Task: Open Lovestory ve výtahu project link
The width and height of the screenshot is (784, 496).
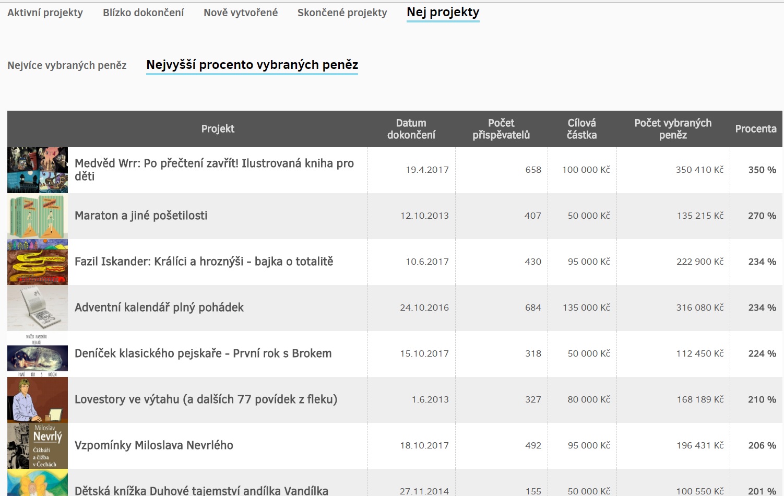Action: click(206, 399)
